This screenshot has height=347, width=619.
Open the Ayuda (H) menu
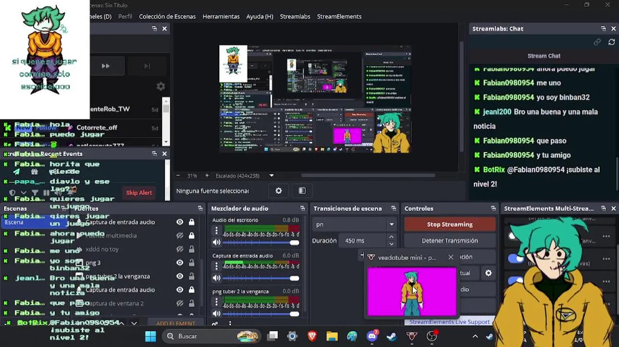260,16
